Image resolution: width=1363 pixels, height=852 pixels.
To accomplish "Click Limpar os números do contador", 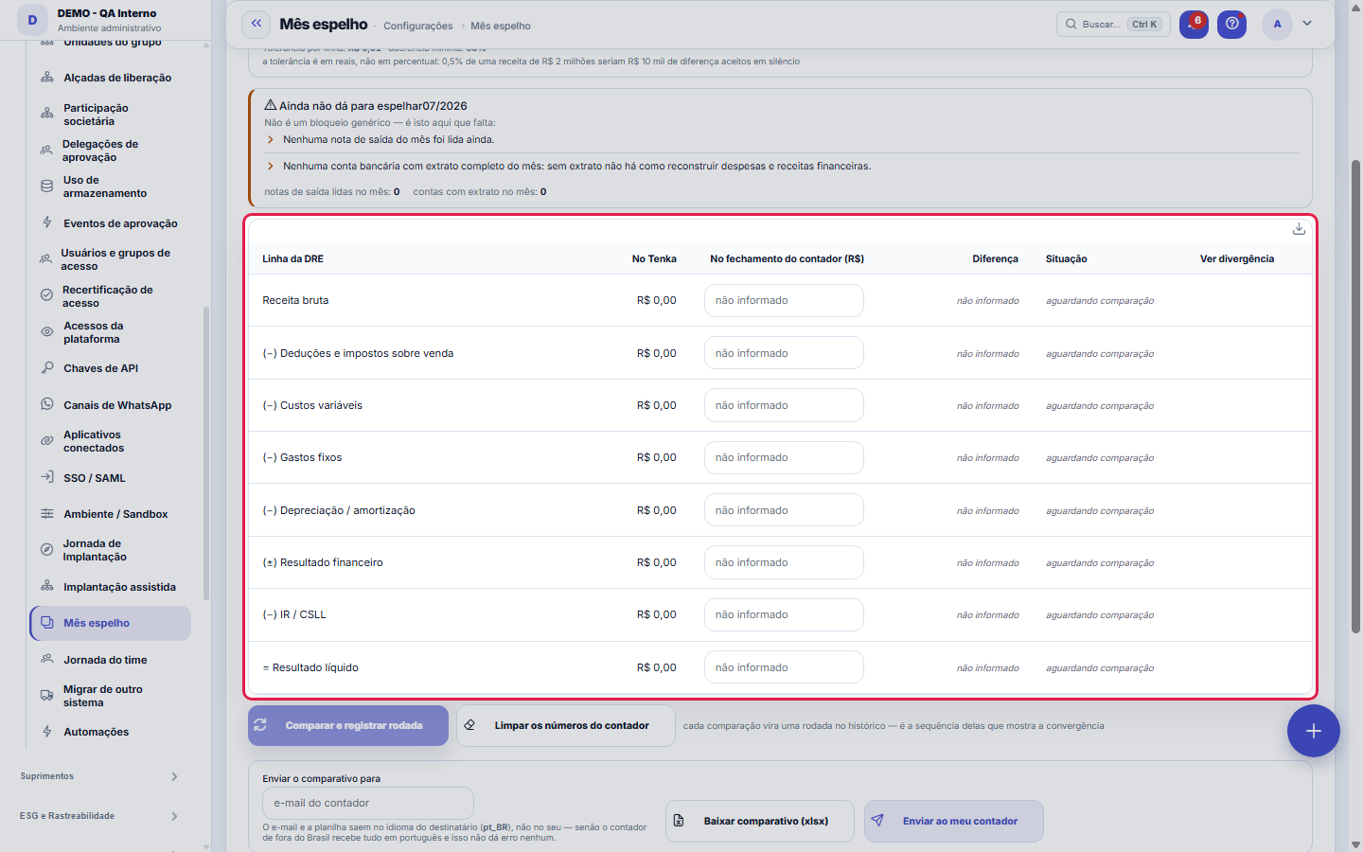I will click(566, 726).
